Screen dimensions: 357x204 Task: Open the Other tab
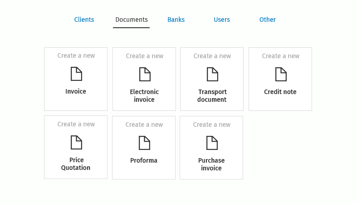[268, 20]
